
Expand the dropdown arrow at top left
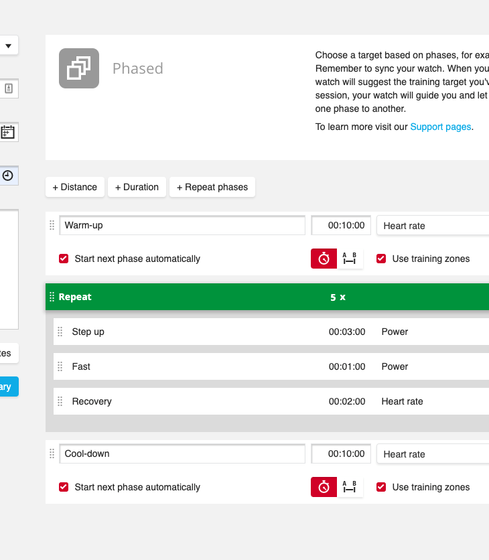(x=9, y=46)
